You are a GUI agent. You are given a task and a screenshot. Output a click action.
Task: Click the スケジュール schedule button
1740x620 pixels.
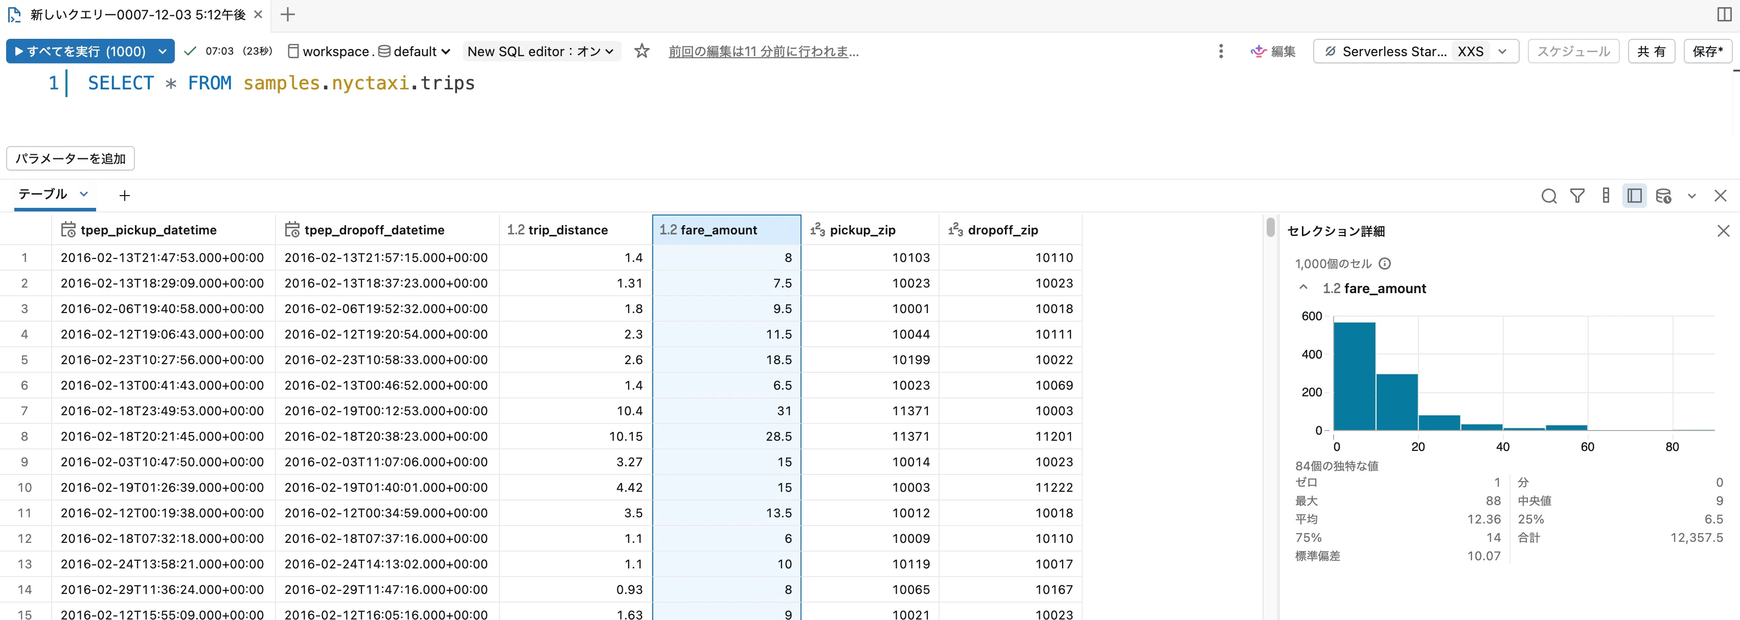click(1573, 51)
